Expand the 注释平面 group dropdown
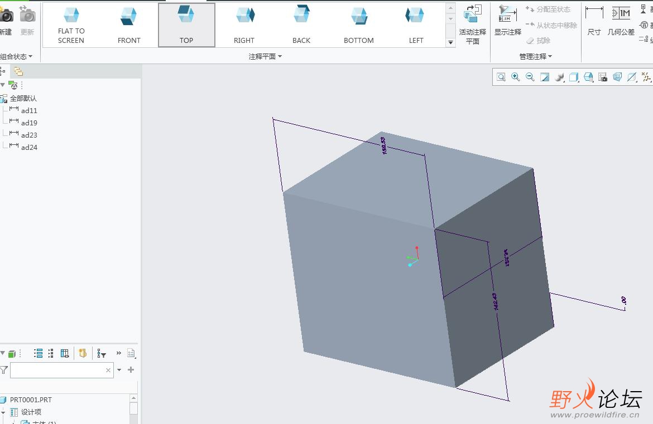This screenshot has height=424, width=653. pyautogui.click(x=265, y=56)
